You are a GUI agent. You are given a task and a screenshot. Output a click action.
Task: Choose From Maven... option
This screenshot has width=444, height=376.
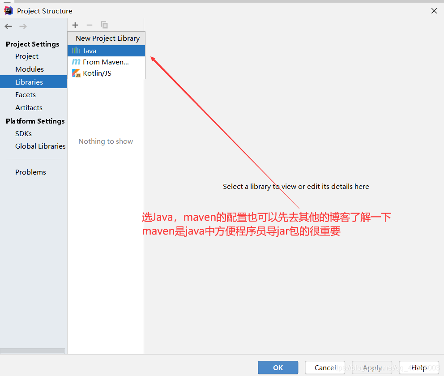[x=106, y=62]
